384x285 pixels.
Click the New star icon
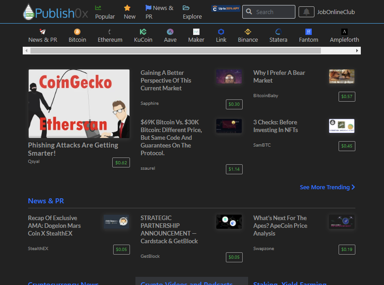click(127, 8)
